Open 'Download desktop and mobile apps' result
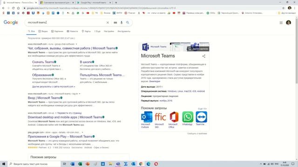This screenshot has width=298, height=167. click(65, 117)
